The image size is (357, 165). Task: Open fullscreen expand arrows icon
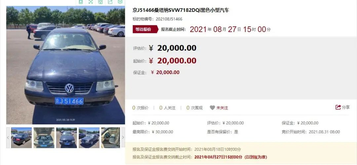point(91,2)
